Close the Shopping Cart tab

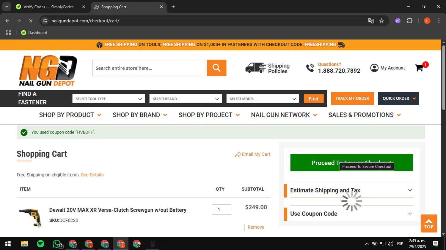coord(161,7)
